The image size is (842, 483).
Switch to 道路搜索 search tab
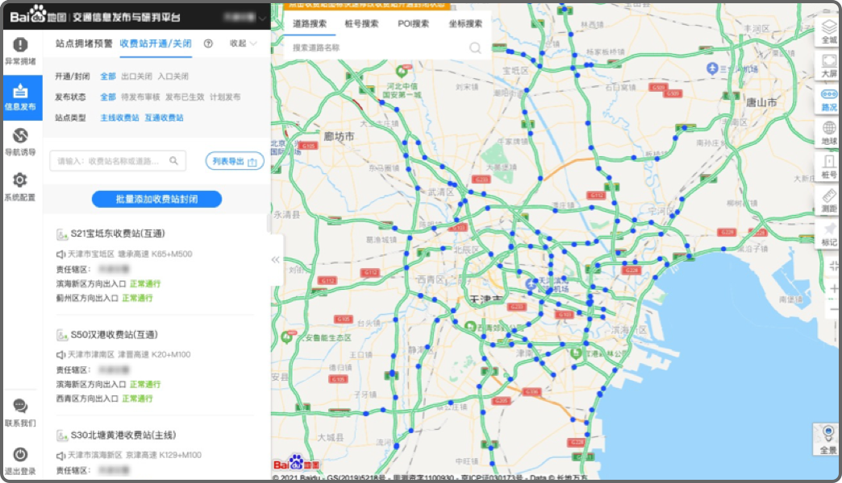click(310, 23)
